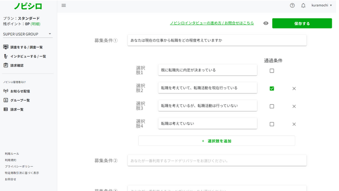Open the kuramochi account dropdown
The width and height of the screenshot is (339, 191).
click(321, 5)
